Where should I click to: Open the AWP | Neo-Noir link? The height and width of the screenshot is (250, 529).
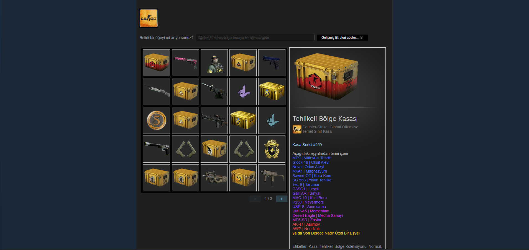click(306, 229)
